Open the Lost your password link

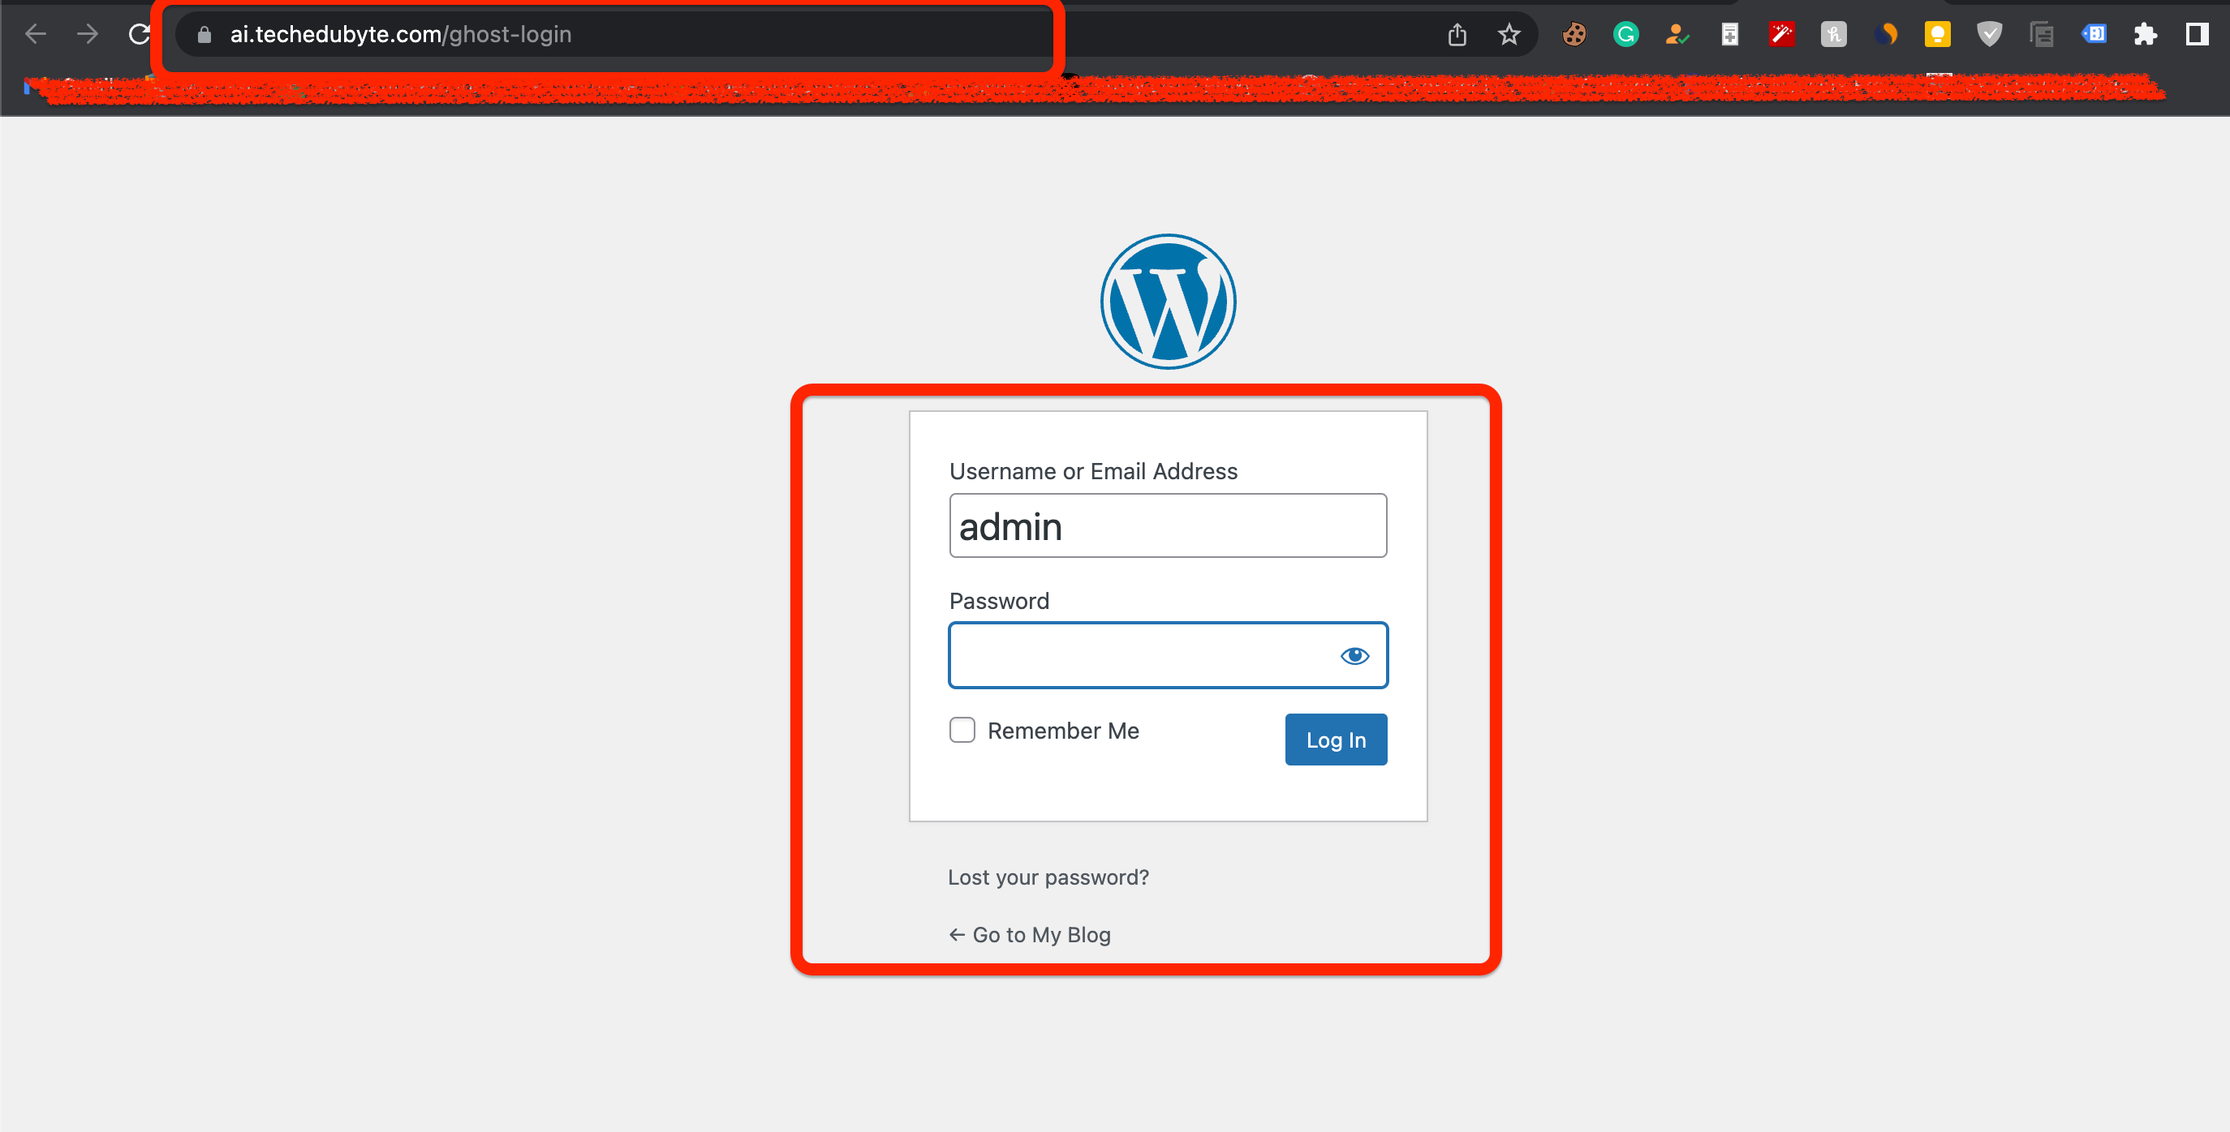coord(1048,877)
